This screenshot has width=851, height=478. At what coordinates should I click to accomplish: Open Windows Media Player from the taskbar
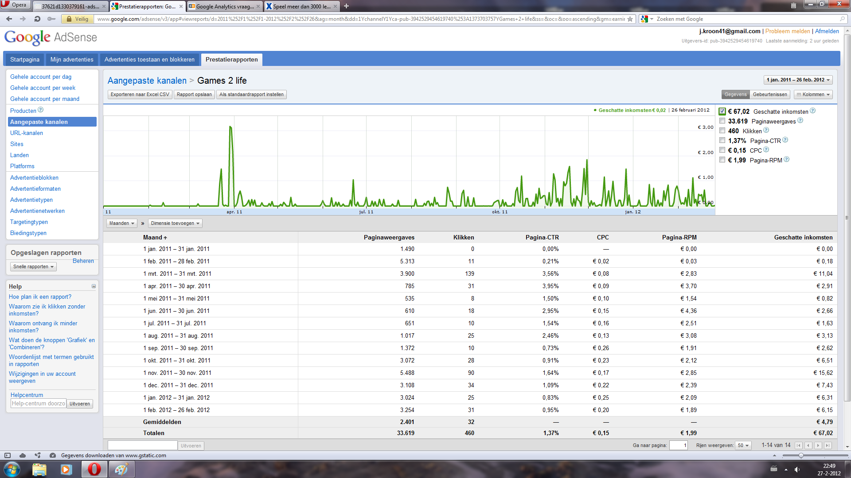pyautogui.click(x=66, y=469)
